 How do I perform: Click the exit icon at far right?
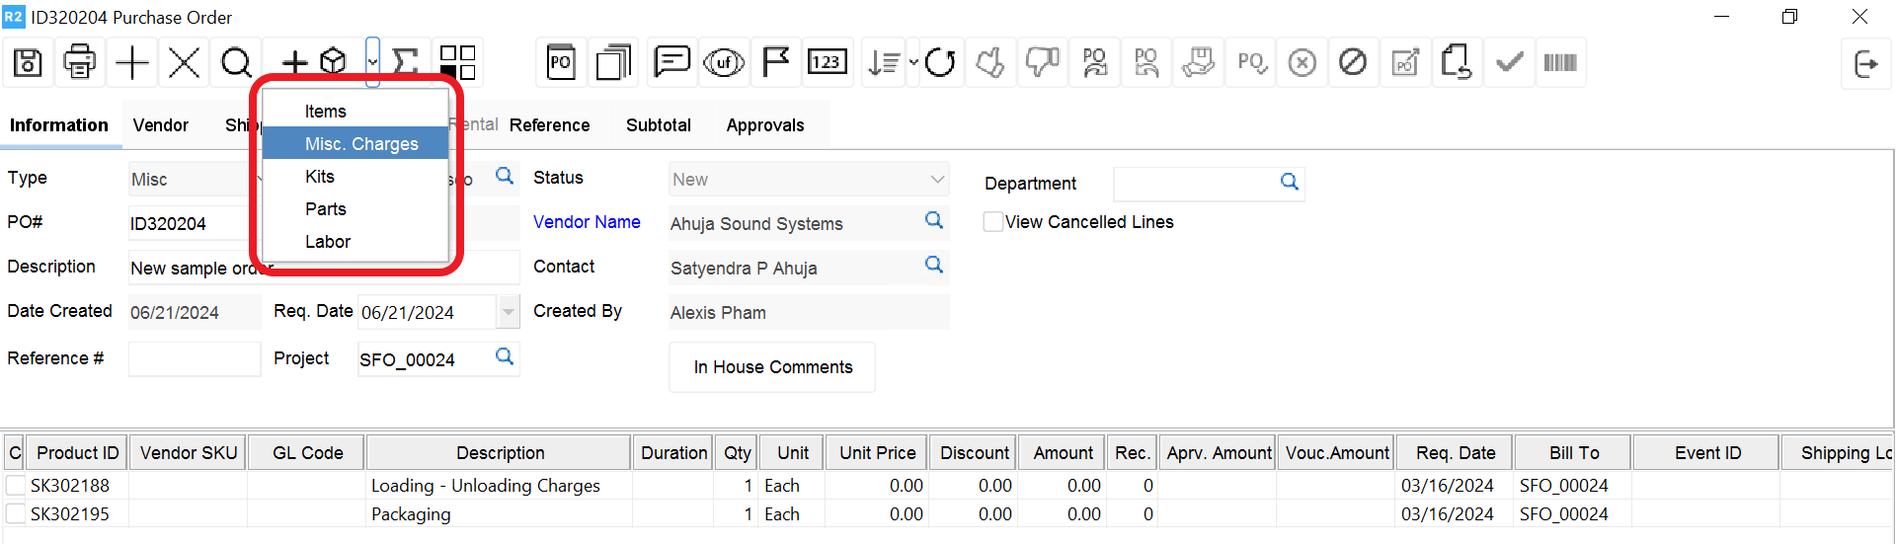(x=1865, y=64)
